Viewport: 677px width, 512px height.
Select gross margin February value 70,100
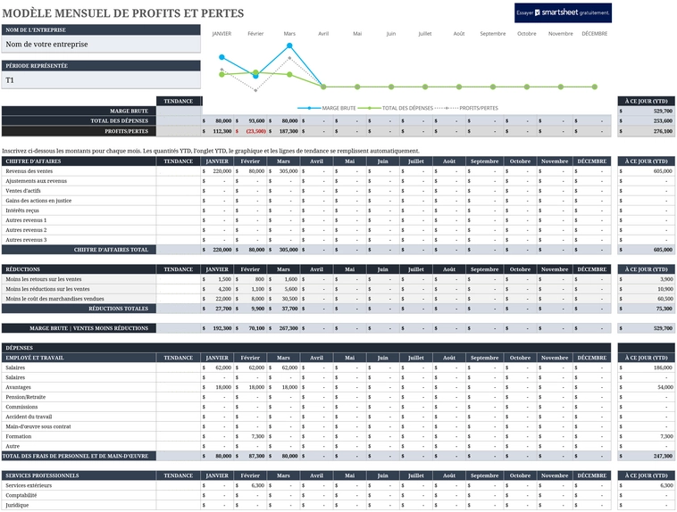tap(250, 328)
